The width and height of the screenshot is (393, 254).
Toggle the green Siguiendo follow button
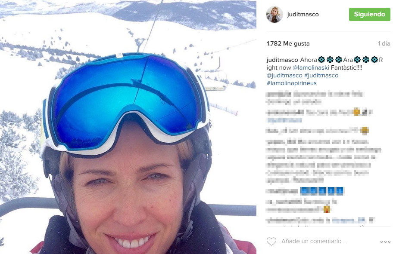[369, 14]
